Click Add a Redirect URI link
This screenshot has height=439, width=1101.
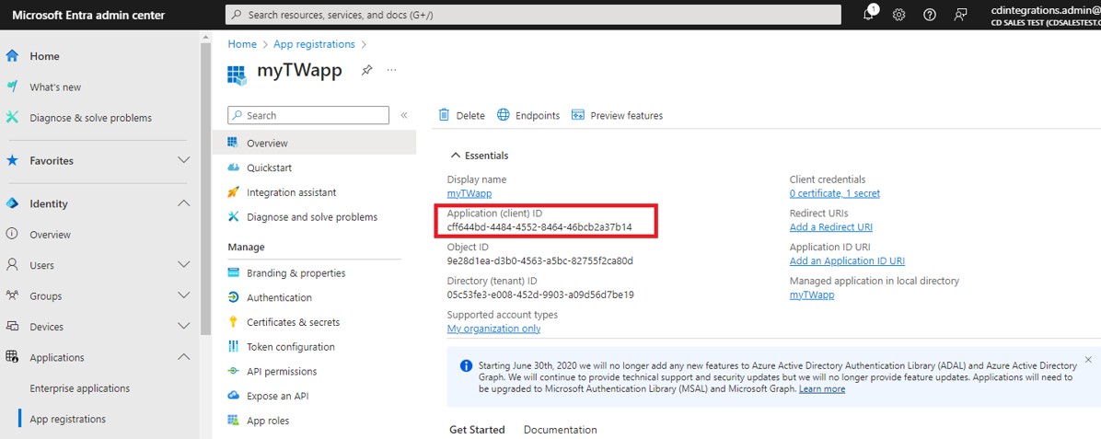(x=830, y=227)
